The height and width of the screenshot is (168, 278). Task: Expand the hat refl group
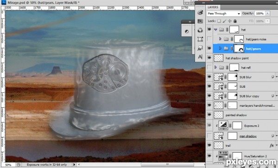pos(215,67)
